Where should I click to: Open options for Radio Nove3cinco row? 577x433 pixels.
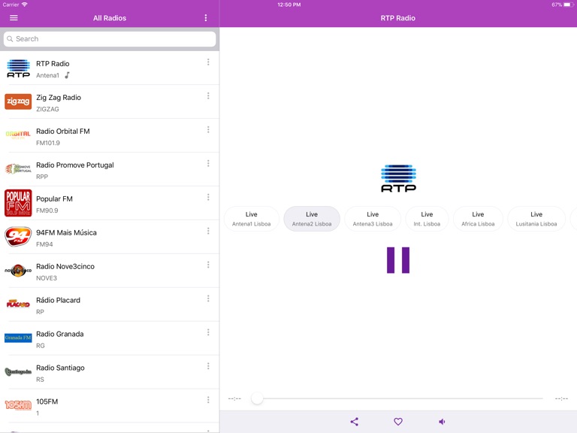pos(208,265)
